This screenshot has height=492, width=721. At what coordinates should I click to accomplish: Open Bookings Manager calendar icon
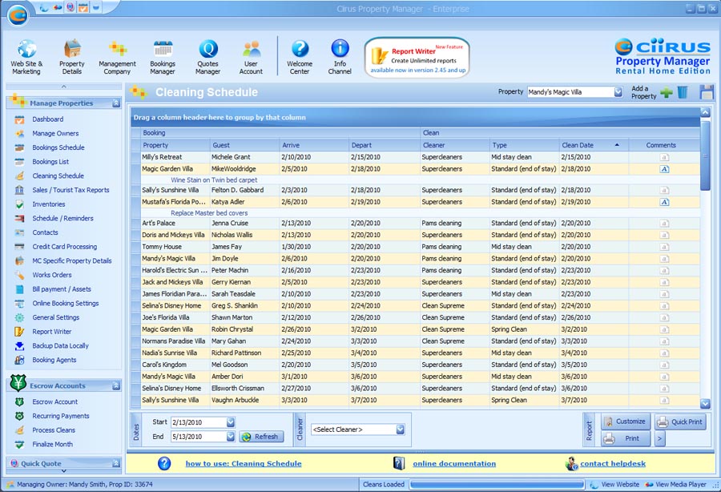(x=163, y=49)
